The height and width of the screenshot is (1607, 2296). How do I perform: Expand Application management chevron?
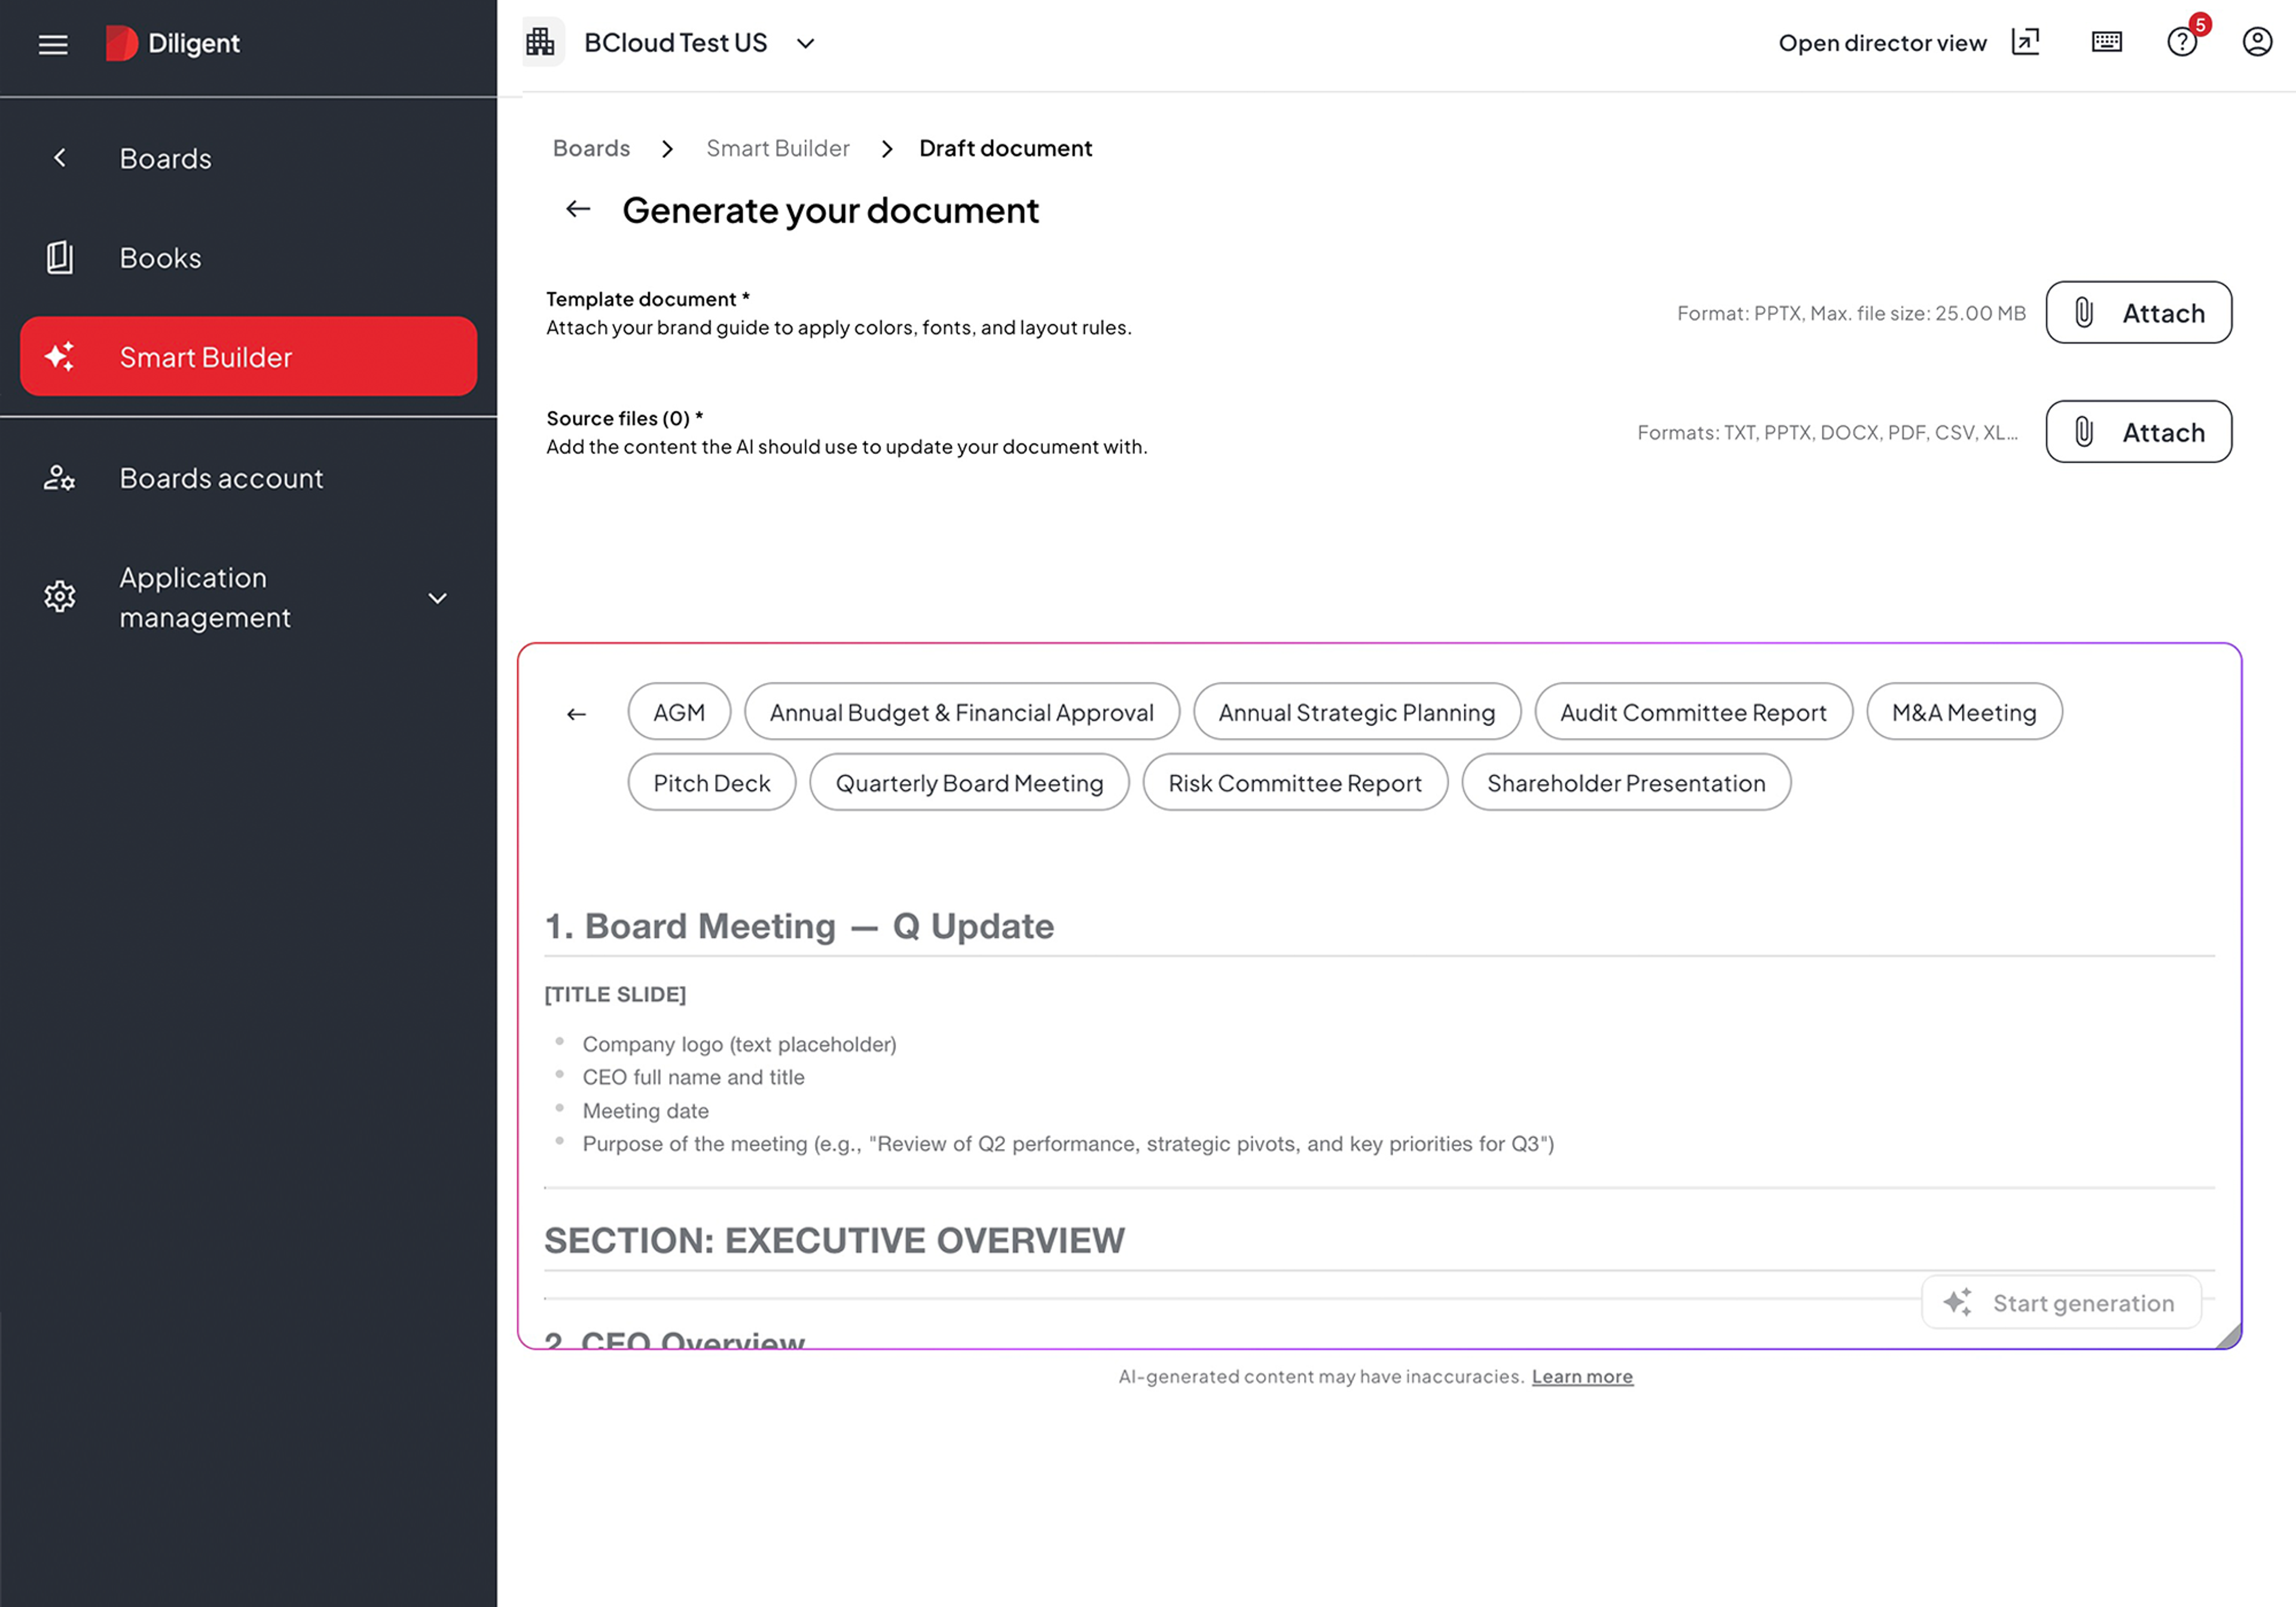pyautogui.click(x=437, y=598)
